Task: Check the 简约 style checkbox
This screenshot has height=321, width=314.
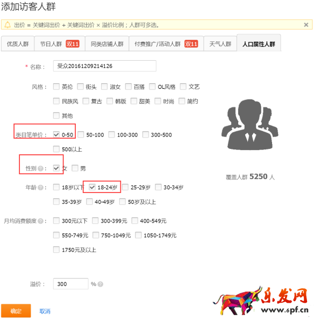Action: point(182,101)
